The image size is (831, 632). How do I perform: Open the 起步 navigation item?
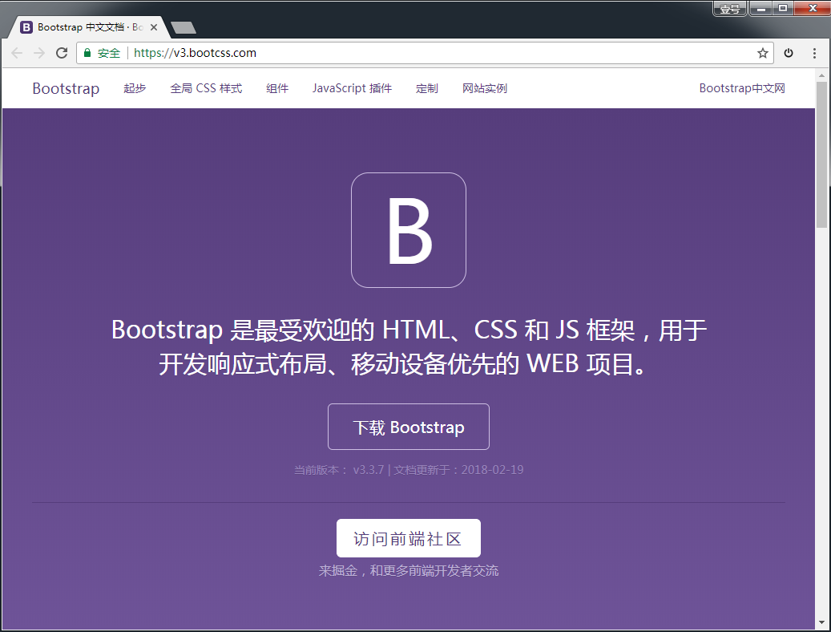(x=135, y=88)
